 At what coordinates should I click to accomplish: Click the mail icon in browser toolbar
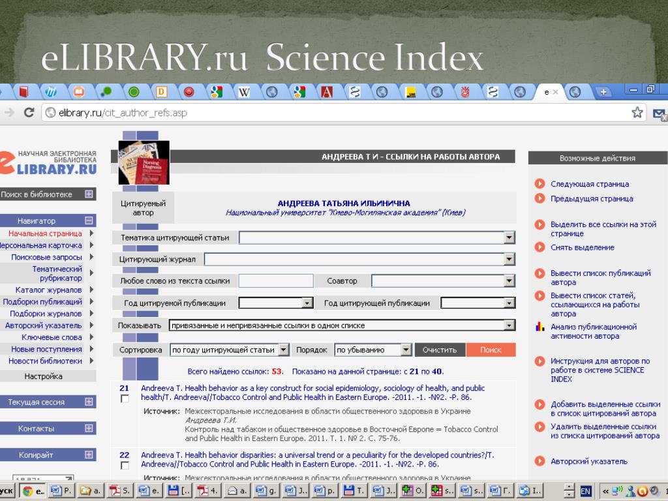pos(660,114)
